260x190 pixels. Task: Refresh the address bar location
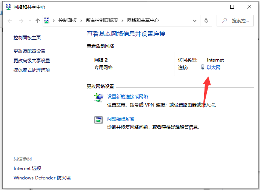tap(206, 21)
